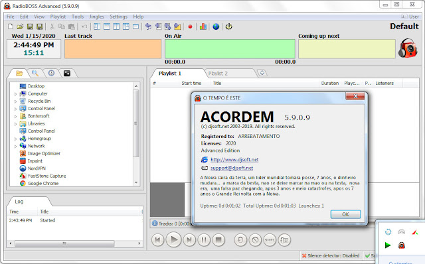The height and width of the screenshot is (264, 425).
Task: Open the clock scheduler tab
Action: tap(51, 73)
